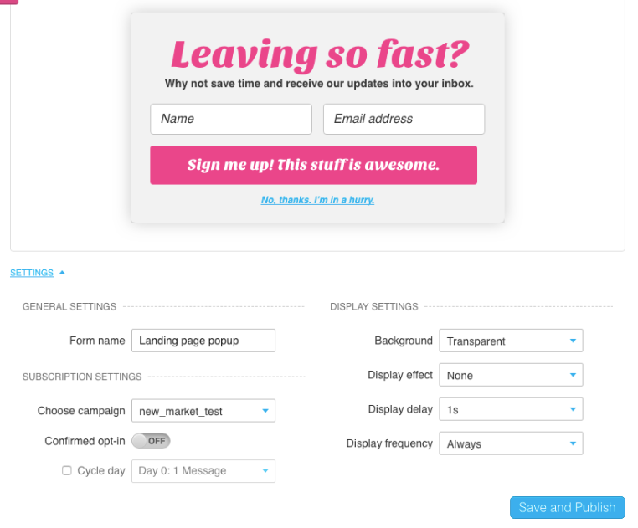638x528 pixels.
Task: Click the Display delay dropdown arrow
Action: [x=573, y=409]
